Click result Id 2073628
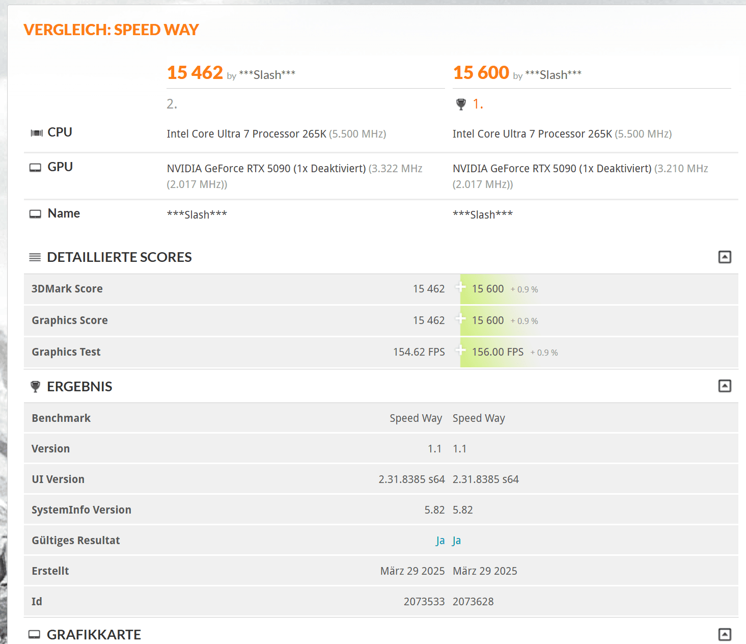This screenshot has height=644, width=746. tap(473, 602)
